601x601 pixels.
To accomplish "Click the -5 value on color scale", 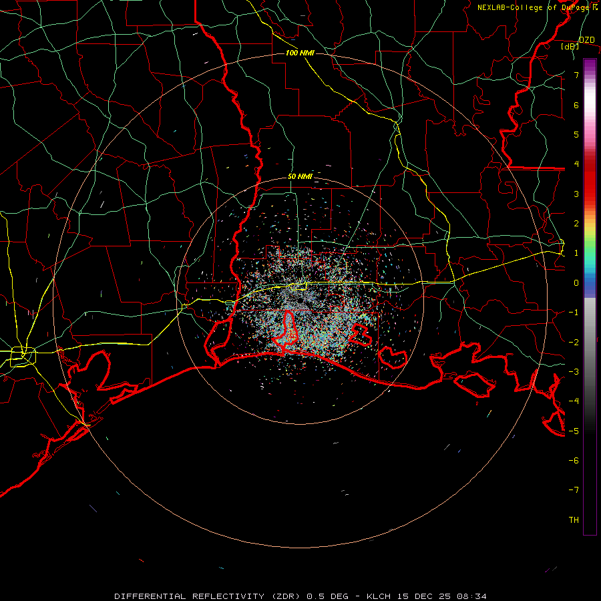I will (574, 431).
